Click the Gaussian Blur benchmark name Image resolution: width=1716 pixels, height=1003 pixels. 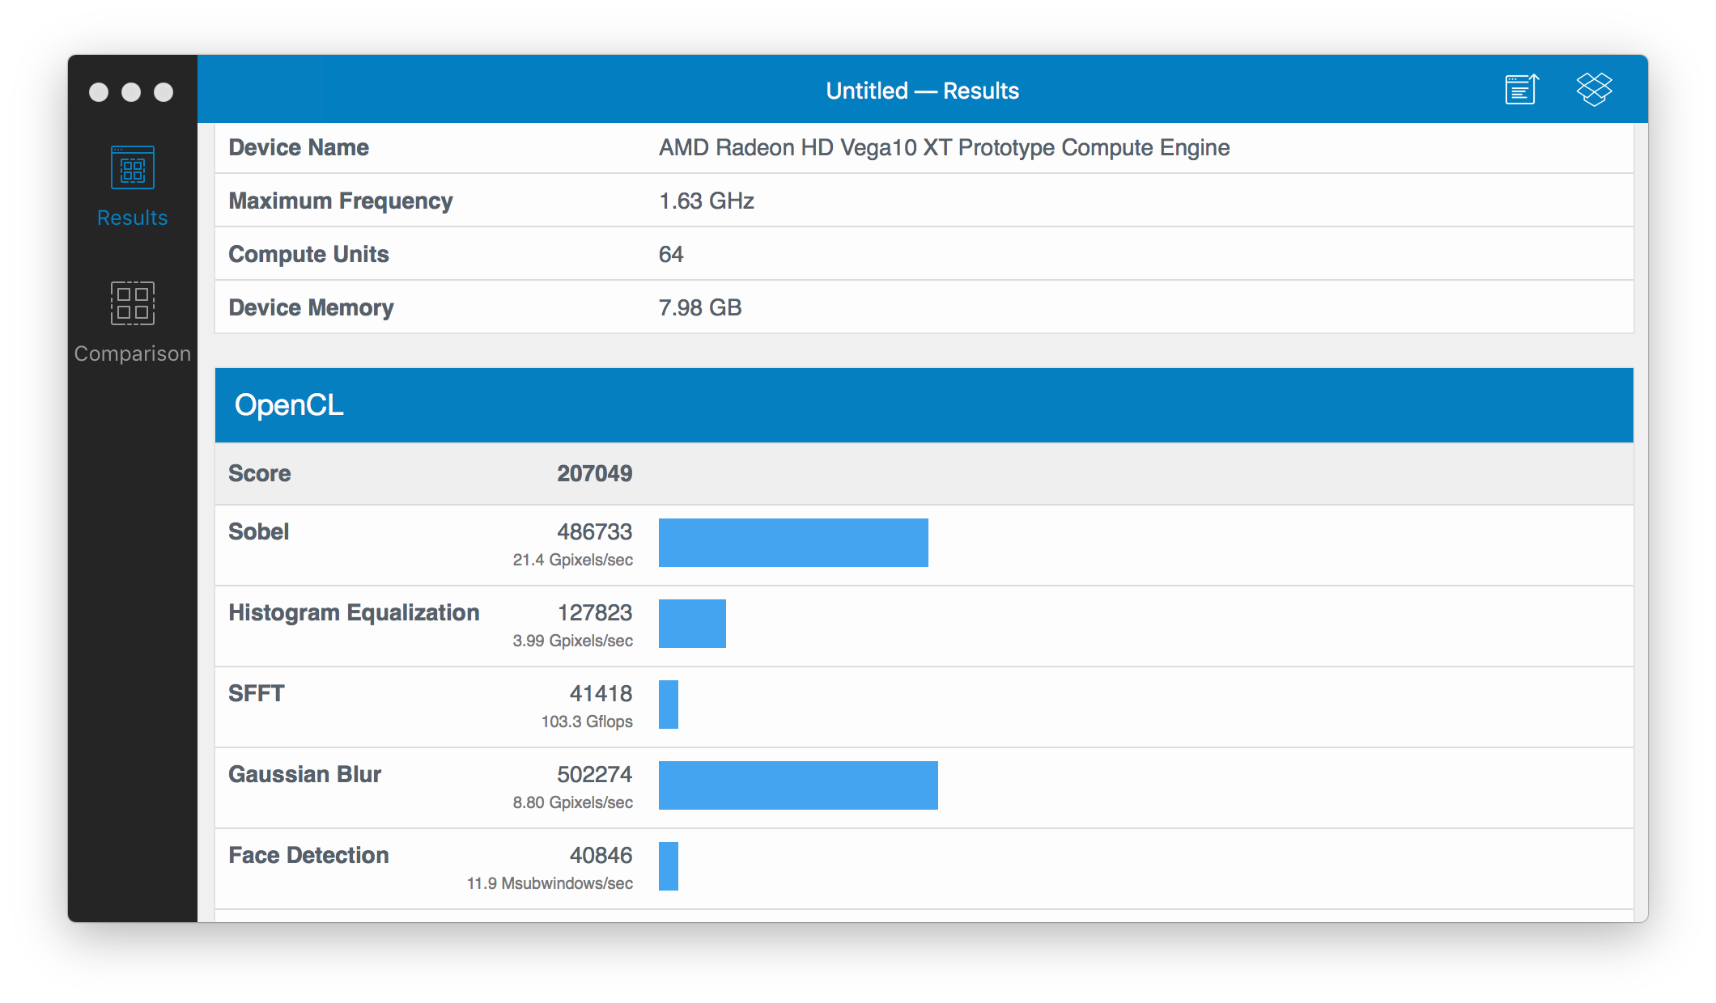pyautogui.click(x=304, y=774)
